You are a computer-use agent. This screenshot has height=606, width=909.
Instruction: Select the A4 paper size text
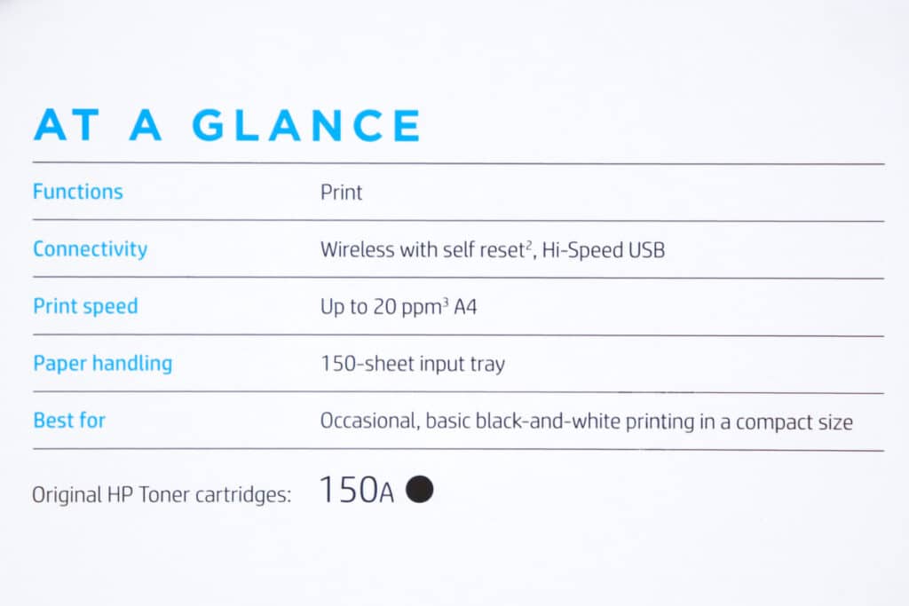(466, 308)
